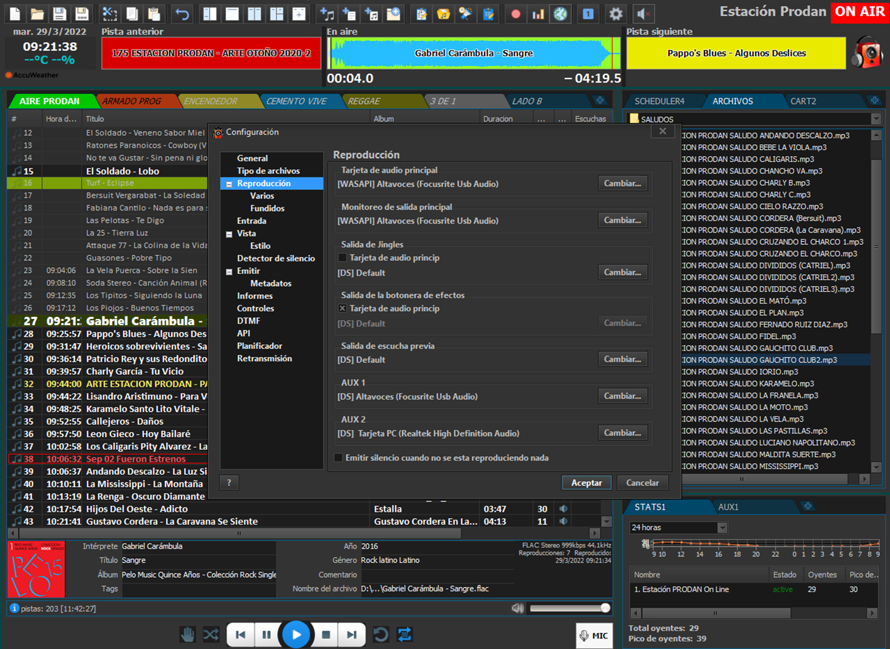
Task: Change the Tarjeta de audio principal device
Action: [622, 184]
